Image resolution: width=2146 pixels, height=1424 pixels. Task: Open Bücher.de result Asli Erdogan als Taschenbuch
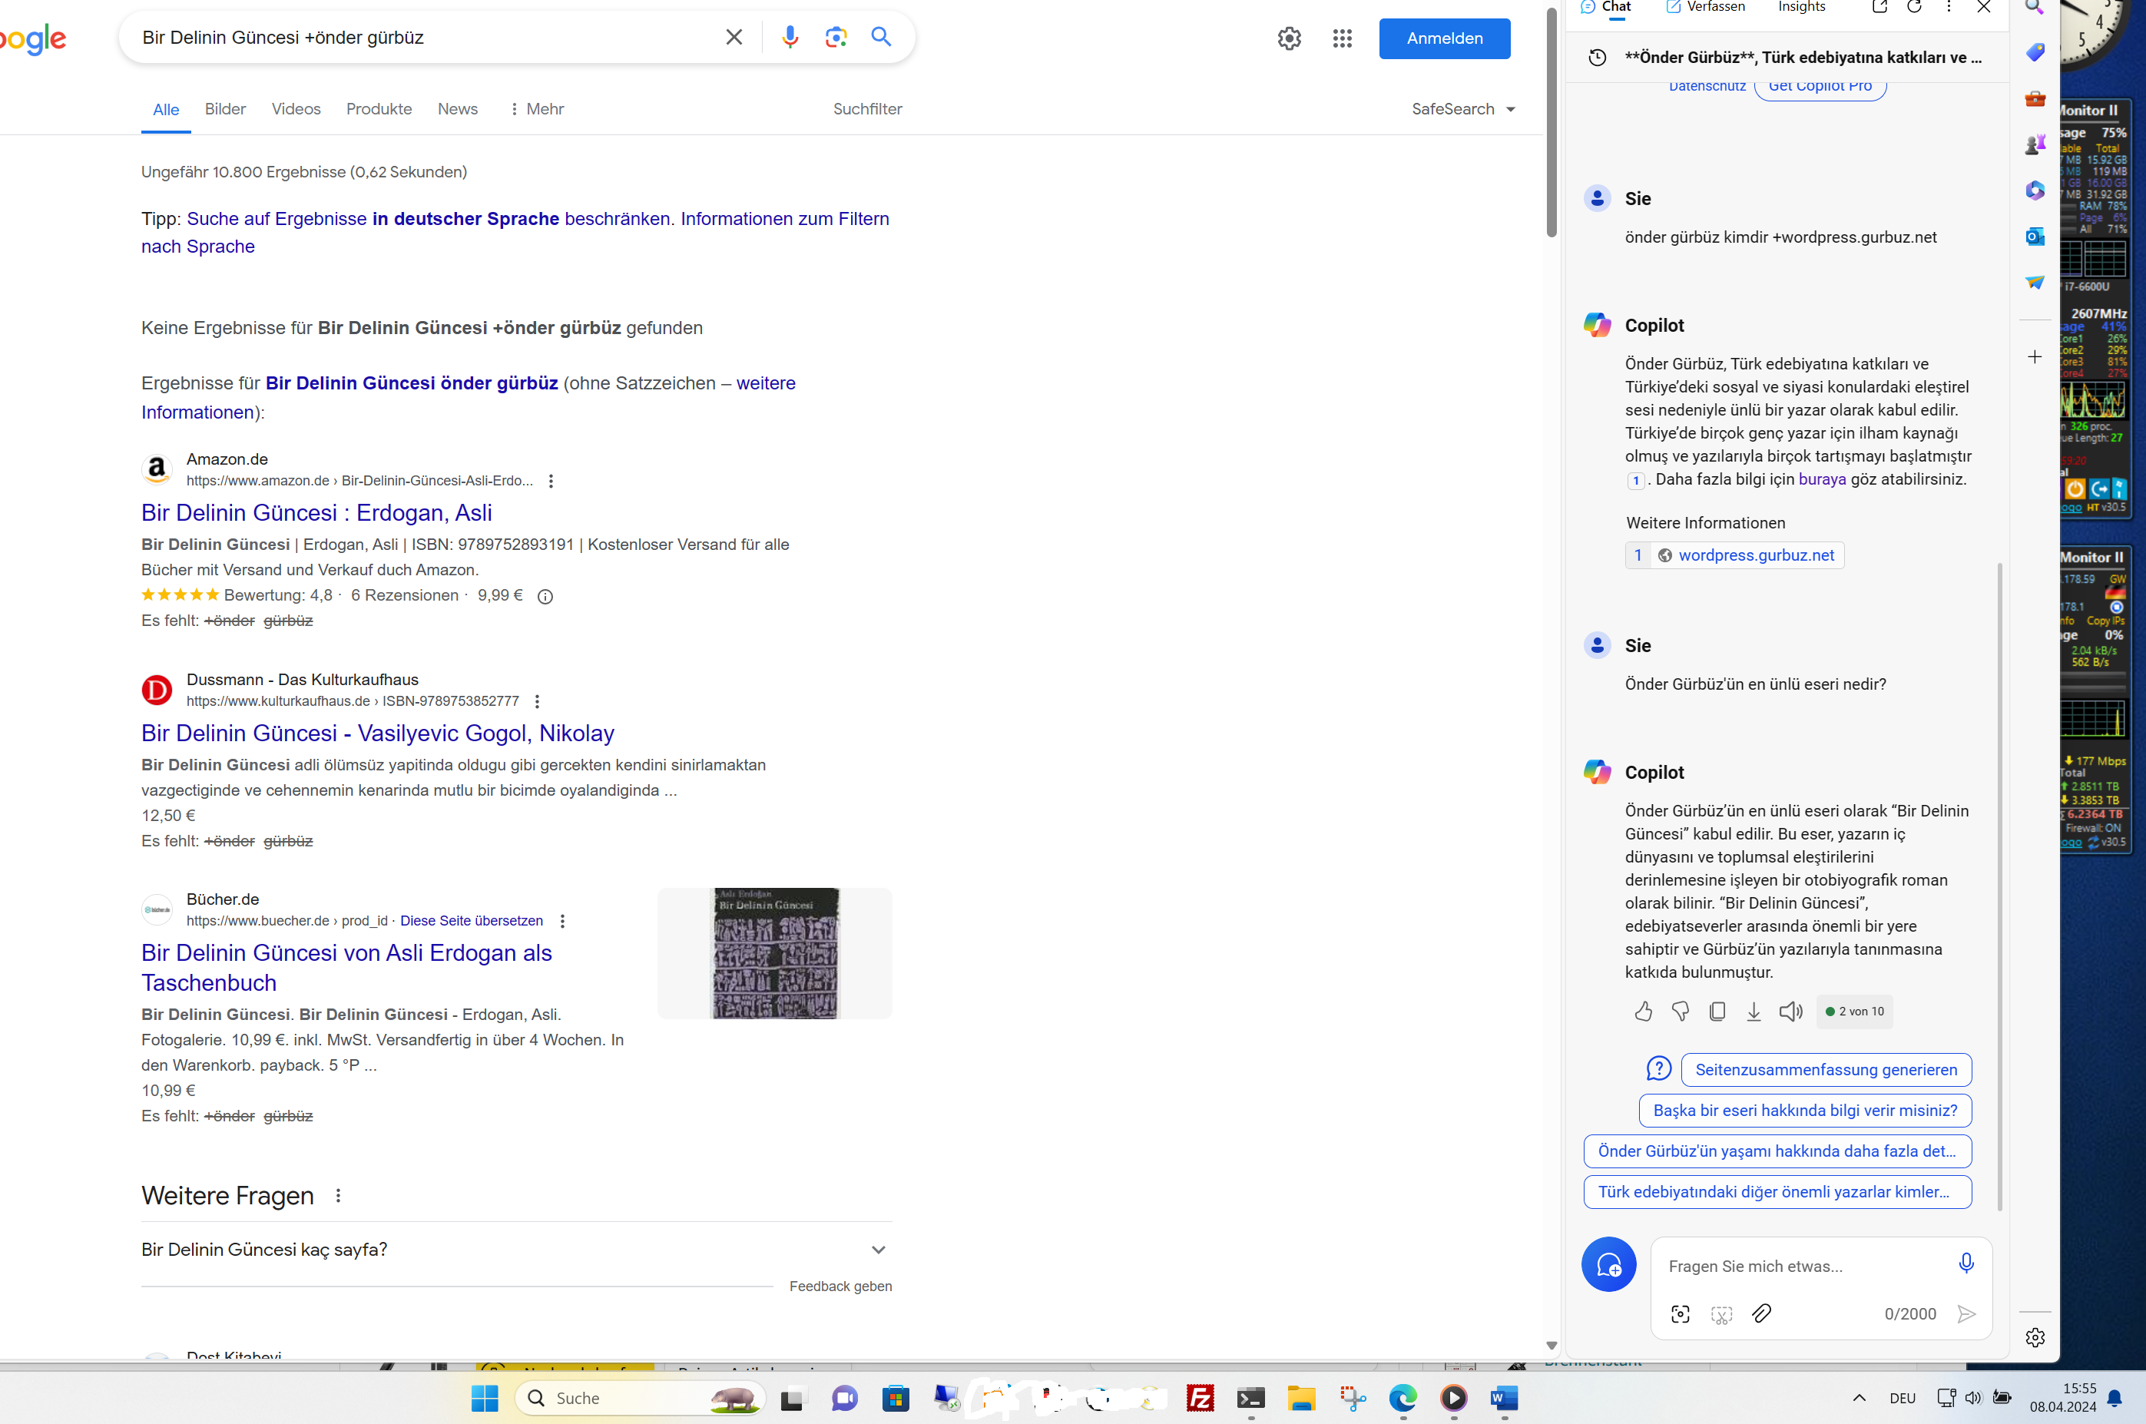click(346, 967)
